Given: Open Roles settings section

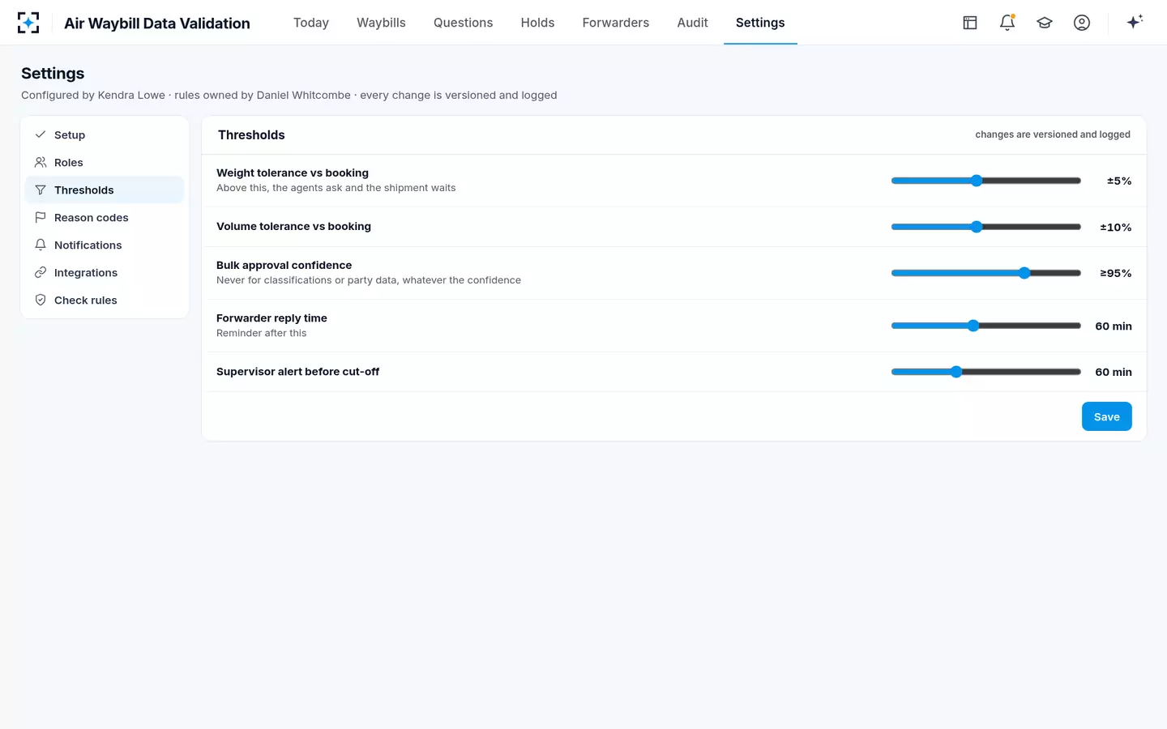Looking at the screenshot, I should coord(105,162).
